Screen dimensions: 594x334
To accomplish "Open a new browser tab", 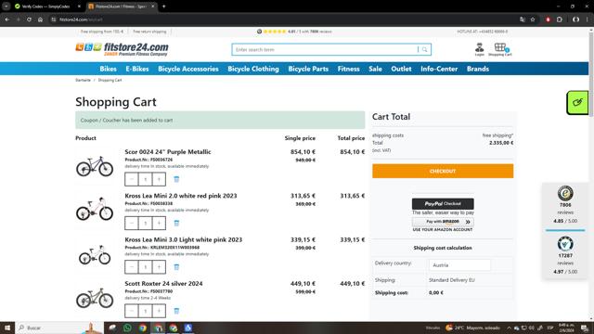I will tap(164, 6).
